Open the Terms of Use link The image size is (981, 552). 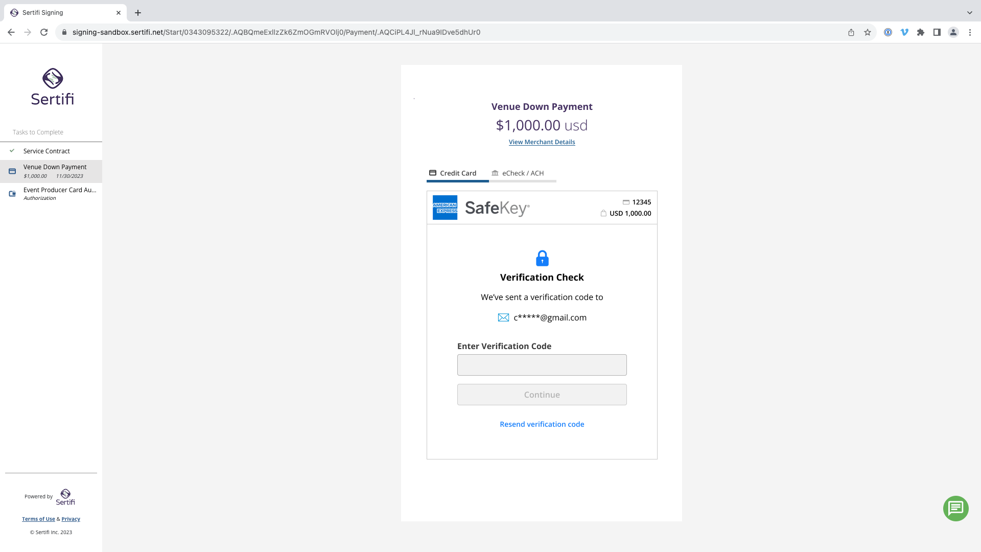point(38,519)
